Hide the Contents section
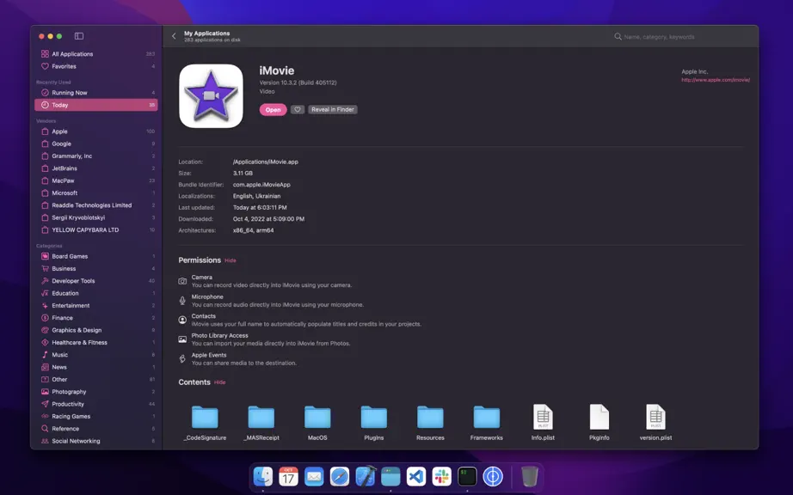 219,382
